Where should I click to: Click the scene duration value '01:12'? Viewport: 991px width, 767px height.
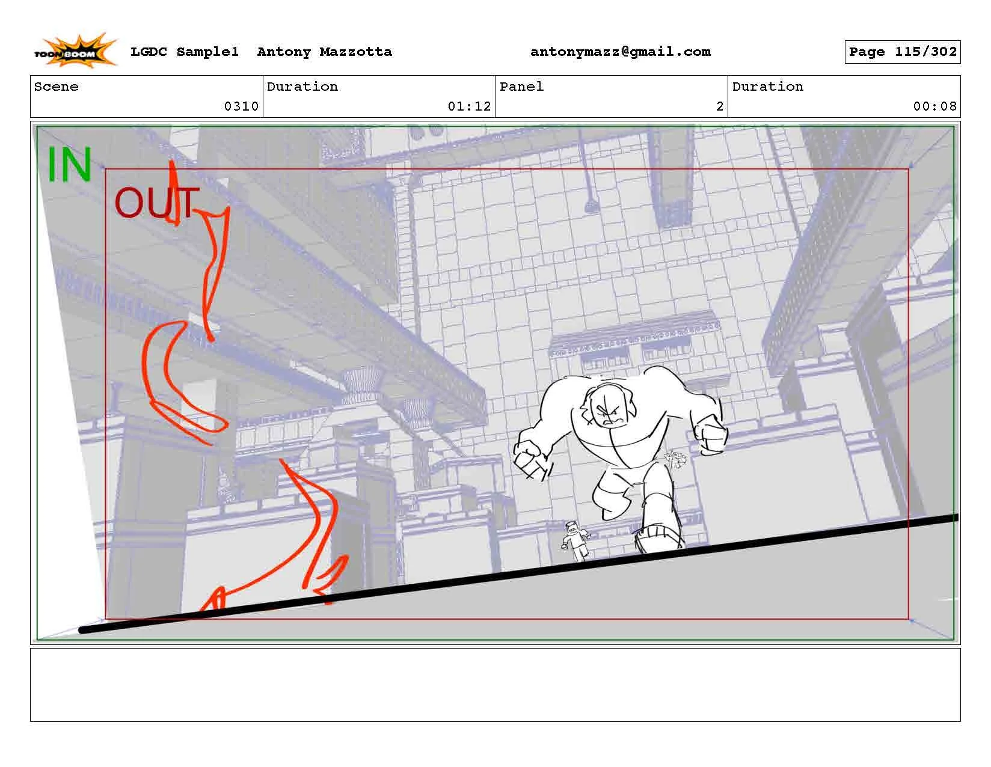click(469, 106)
